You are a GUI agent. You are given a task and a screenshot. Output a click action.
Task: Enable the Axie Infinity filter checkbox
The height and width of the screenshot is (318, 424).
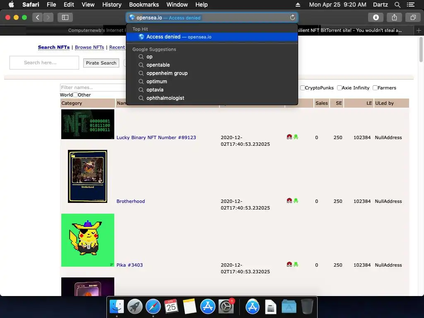[x=340, y=88]
